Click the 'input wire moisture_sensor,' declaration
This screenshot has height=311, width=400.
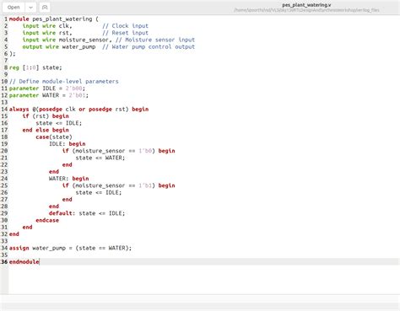tap(67, 40)
